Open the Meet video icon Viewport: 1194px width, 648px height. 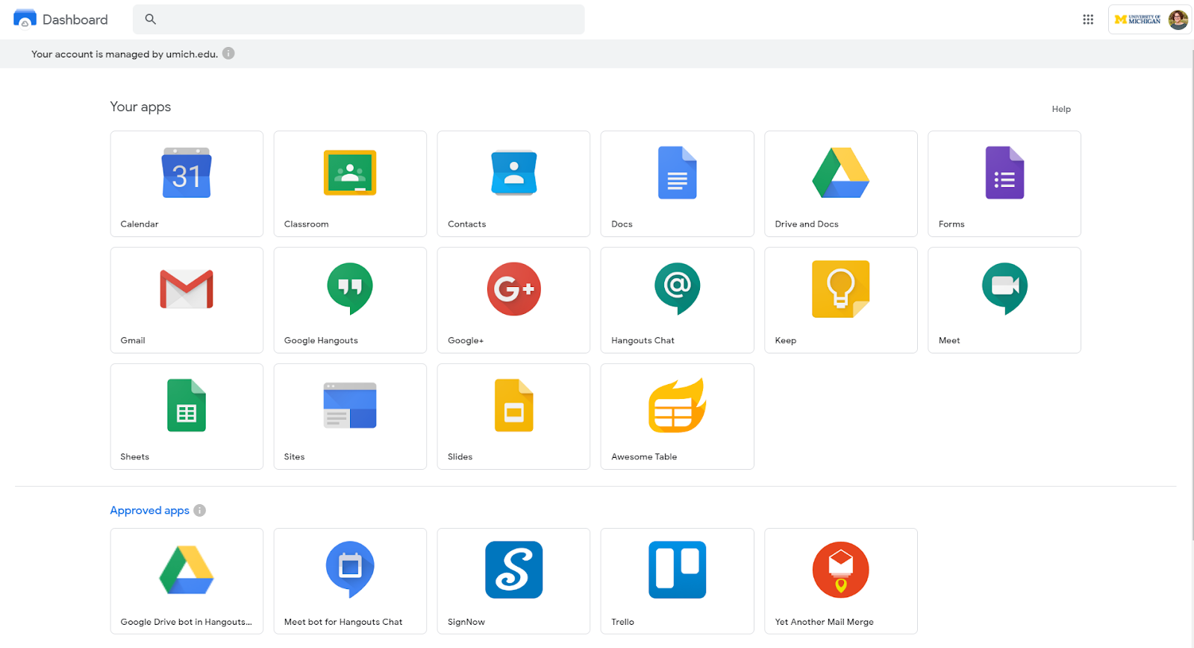pos(1004,289)
